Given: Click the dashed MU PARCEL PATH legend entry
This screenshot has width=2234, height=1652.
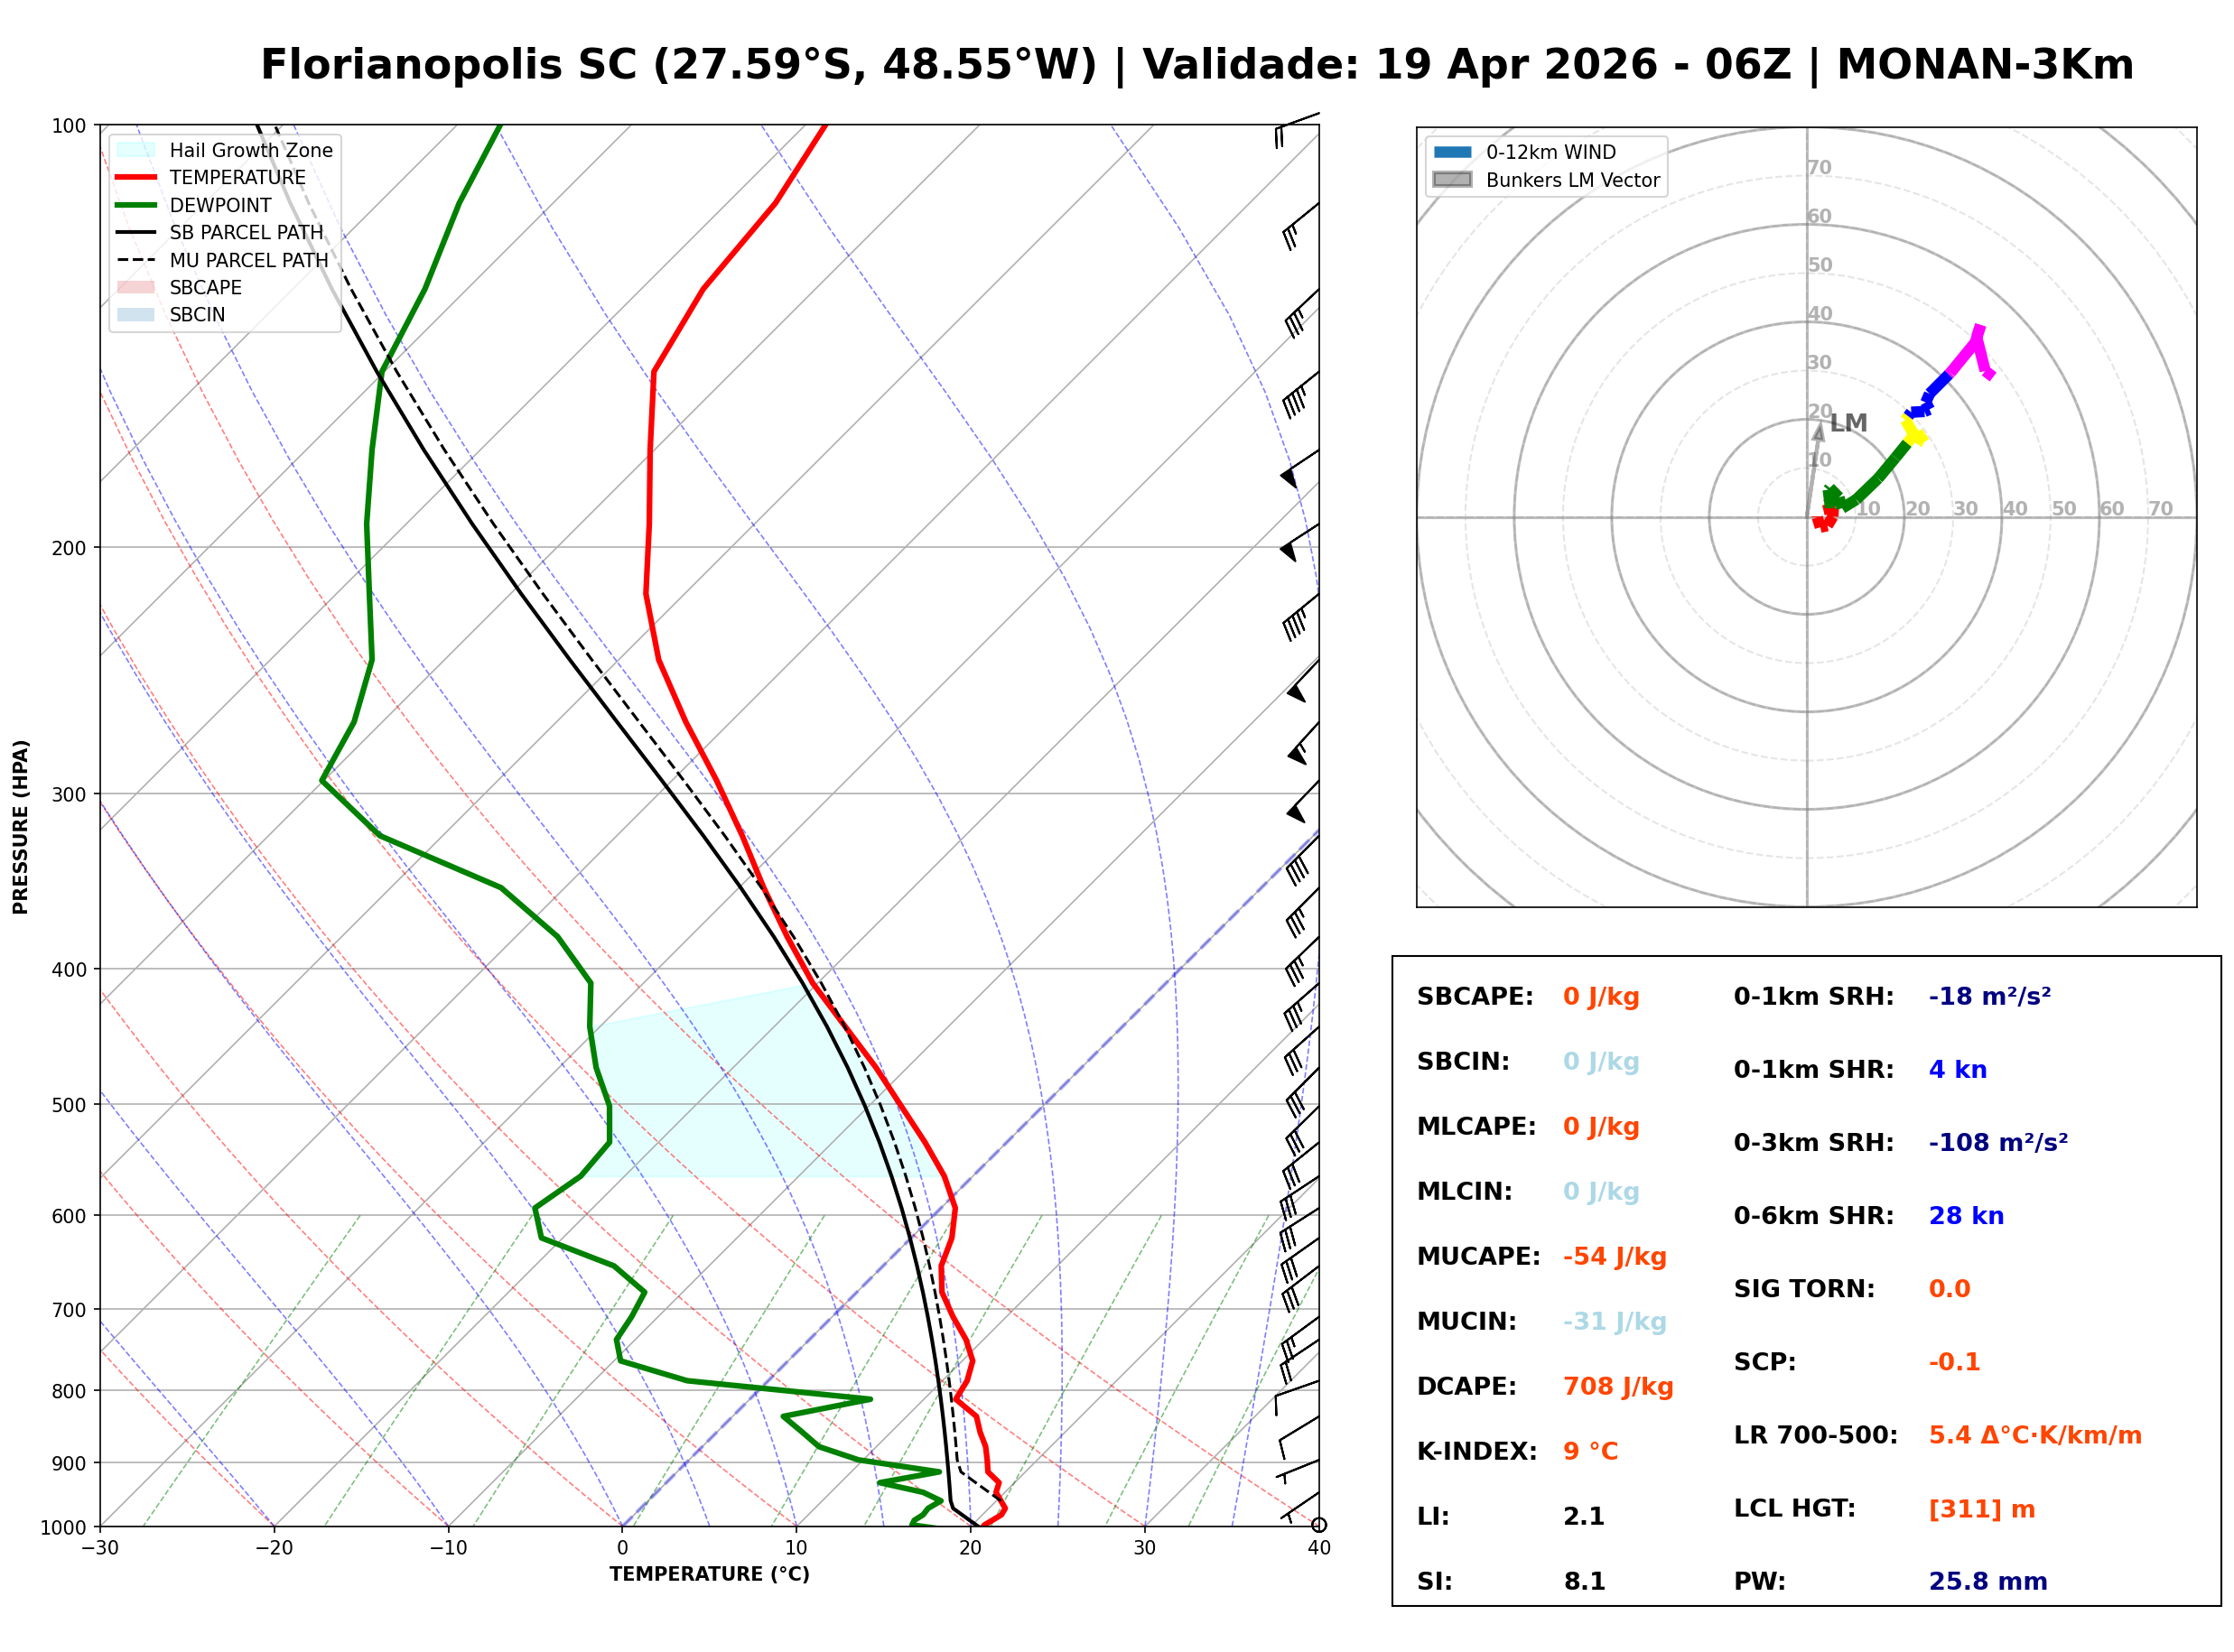Looking at the screenshot, I should (136, 260).
